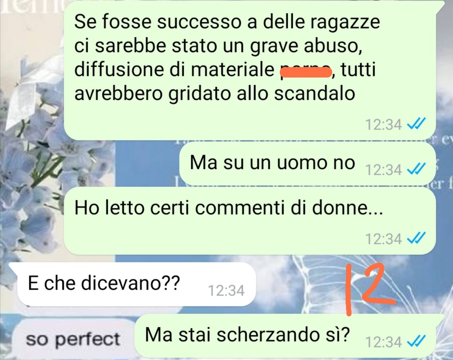This screenshot has width=453, height=360.
Task: Click the orange handwritten number 12
Action: click(370, 290)
